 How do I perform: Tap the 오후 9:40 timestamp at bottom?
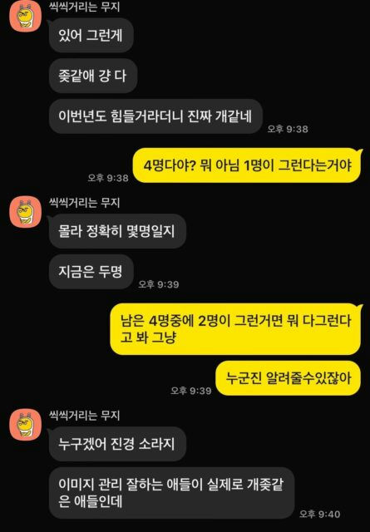pyautogui.click(x=319, y=514)
